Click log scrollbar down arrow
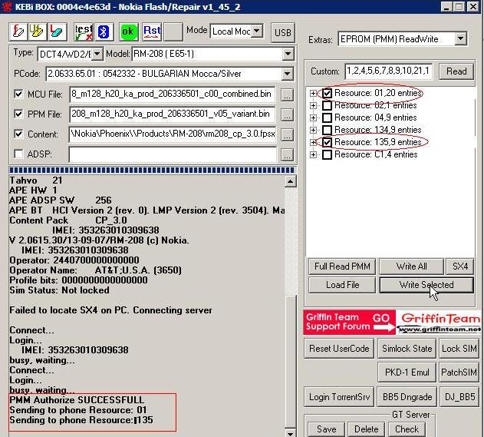 click(290, 432)
